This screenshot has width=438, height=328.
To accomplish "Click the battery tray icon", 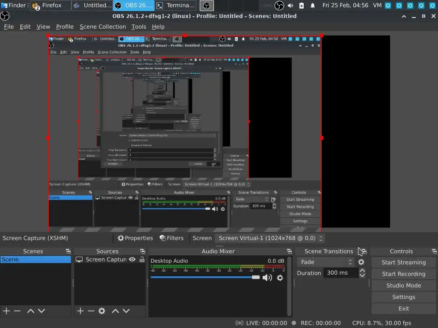I will (x=302, y=5).
